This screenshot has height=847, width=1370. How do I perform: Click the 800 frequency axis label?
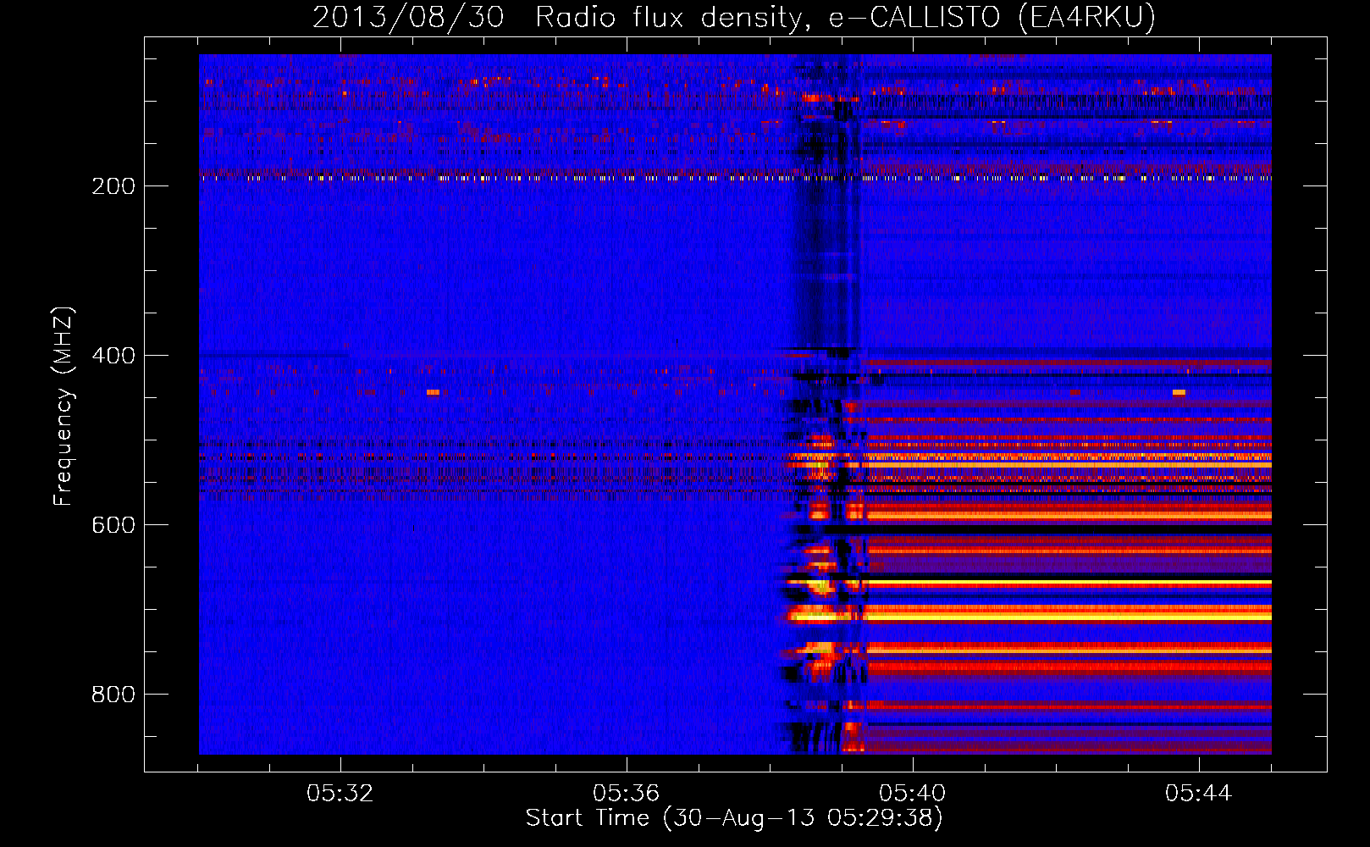click(x=113, y=695)
